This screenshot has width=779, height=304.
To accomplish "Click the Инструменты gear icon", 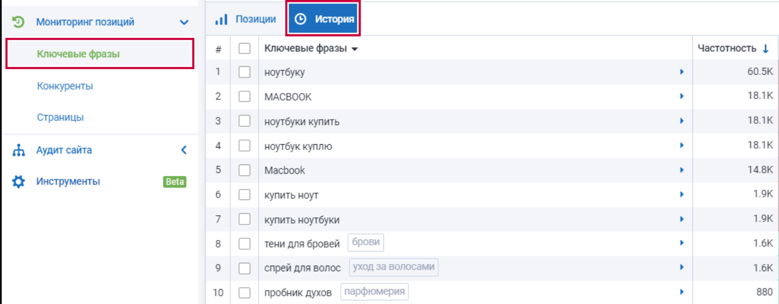I will point(19,182).
